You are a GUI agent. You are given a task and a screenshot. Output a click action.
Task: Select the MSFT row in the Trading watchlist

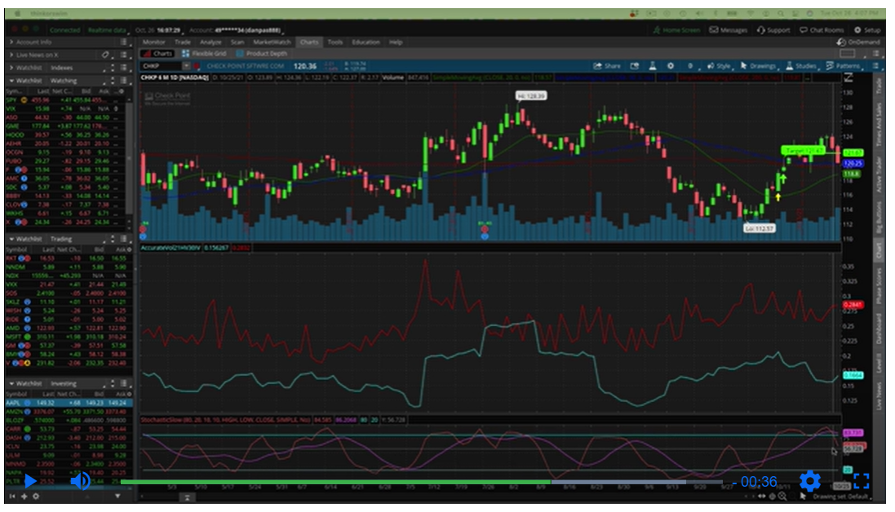point(69,337)
